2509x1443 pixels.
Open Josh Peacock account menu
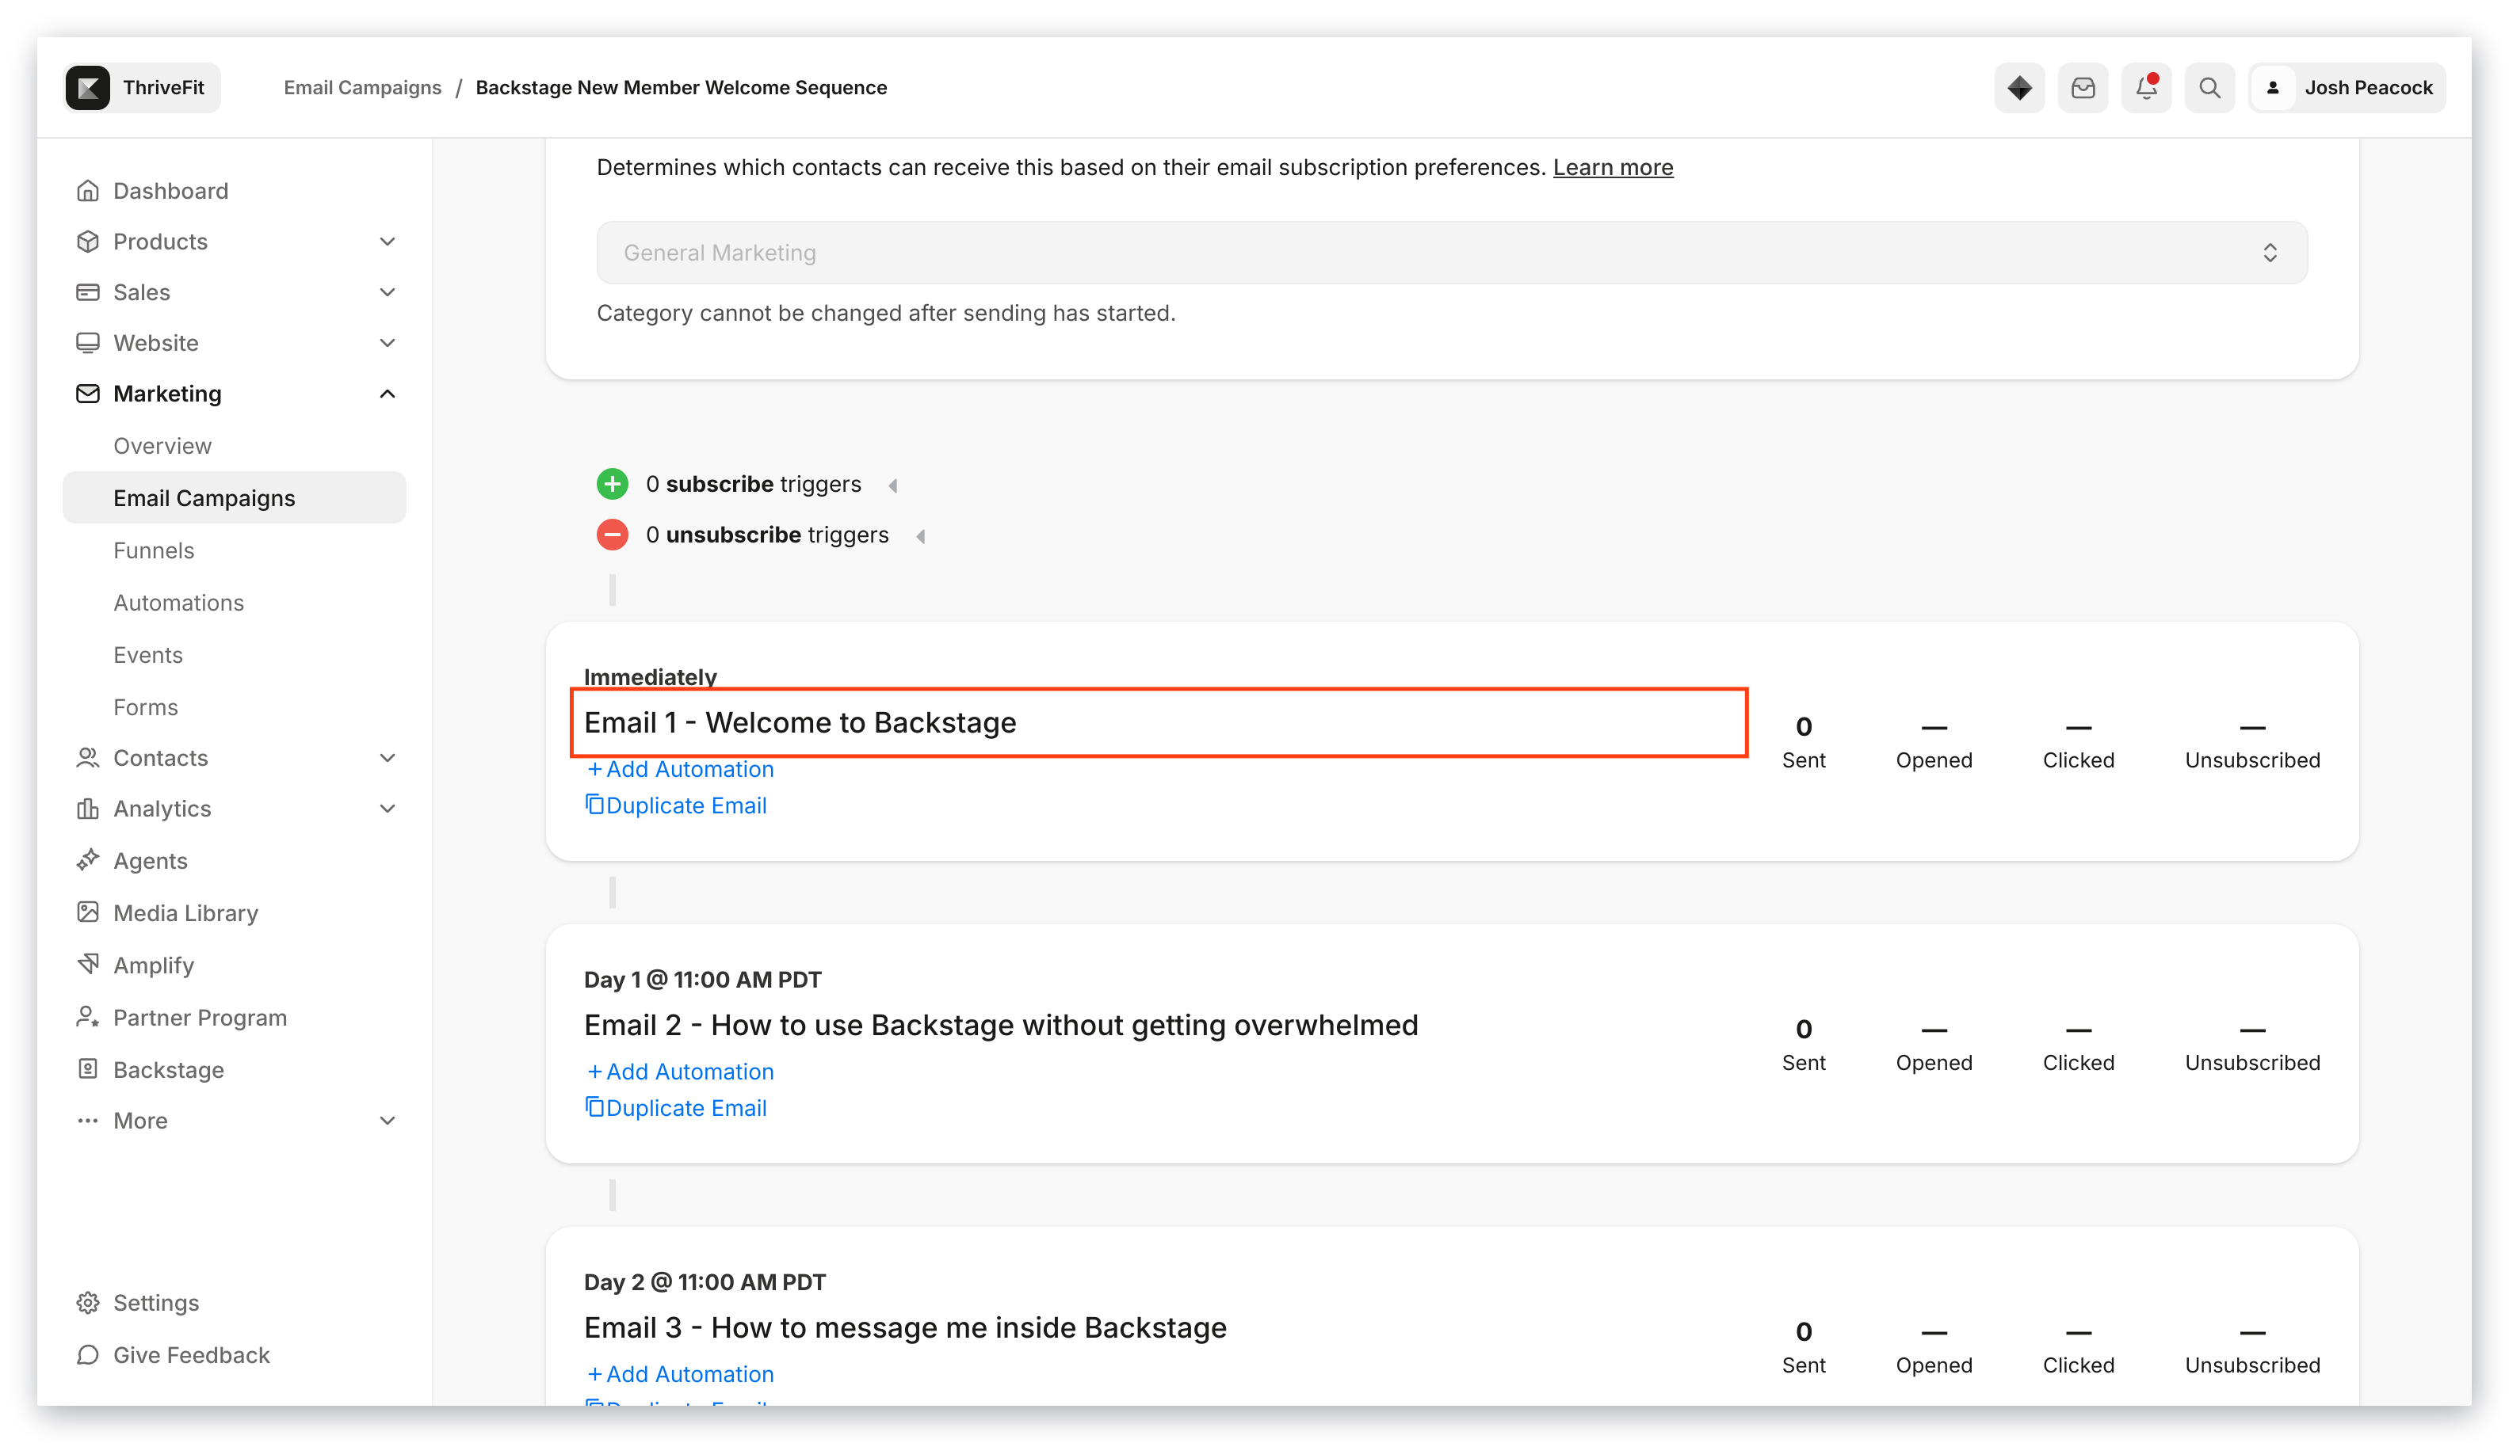click(2347, 87)
